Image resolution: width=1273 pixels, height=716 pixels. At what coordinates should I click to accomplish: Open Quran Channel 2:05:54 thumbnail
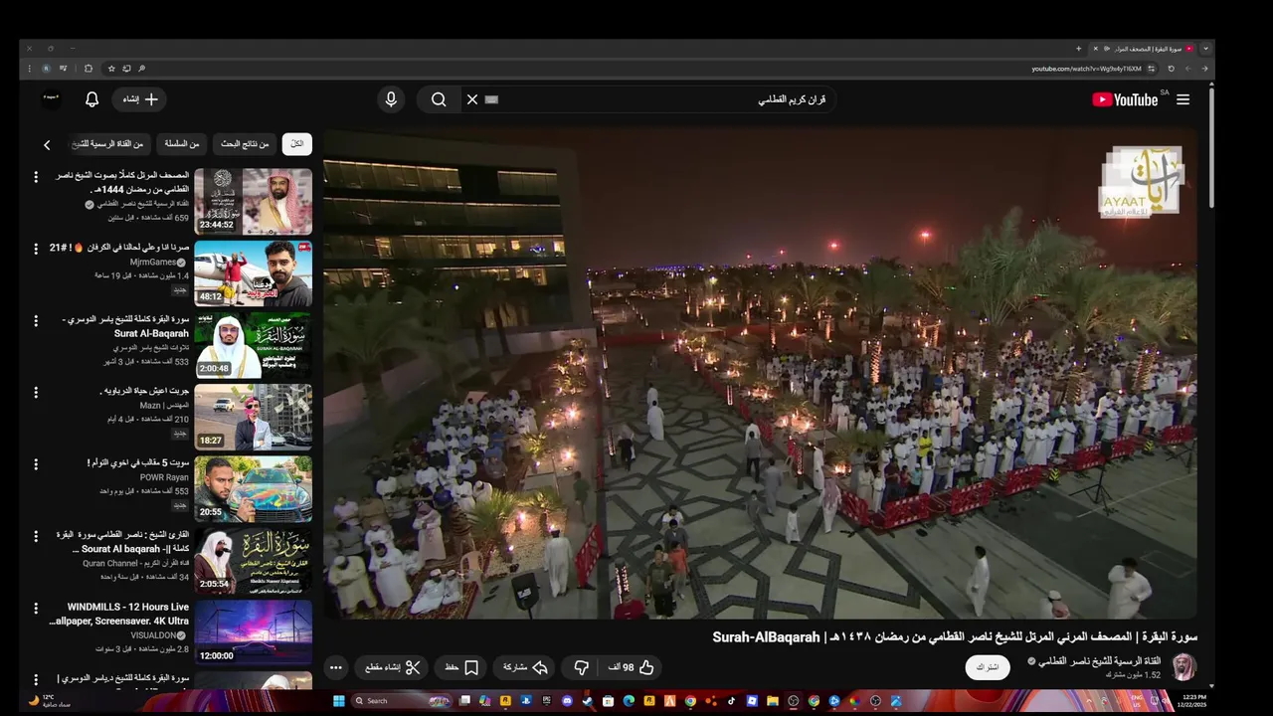point(253,560)
